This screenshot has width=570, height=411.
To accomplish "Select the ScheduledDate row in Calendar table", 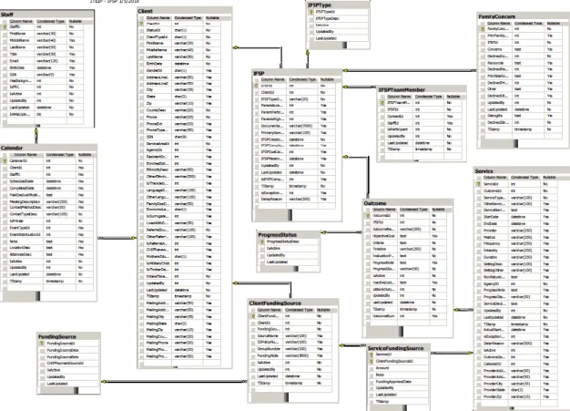I will [x=47, y=181].
